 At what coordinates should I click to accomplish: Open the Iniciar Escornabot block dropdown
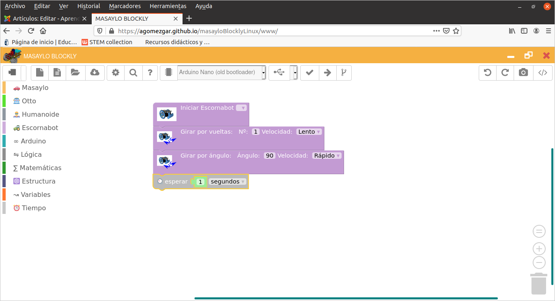241,108
